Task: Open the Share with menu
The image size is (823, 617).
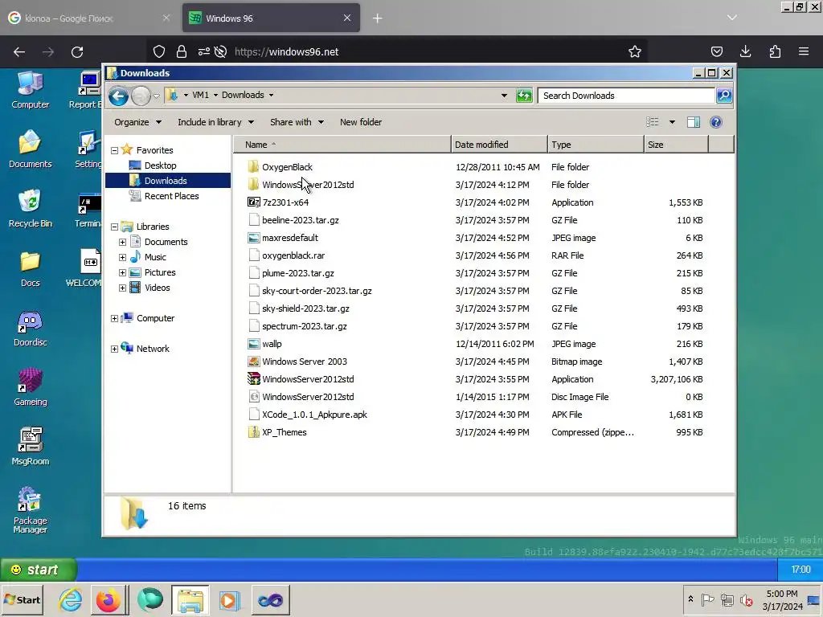Action: click(297, 122)
